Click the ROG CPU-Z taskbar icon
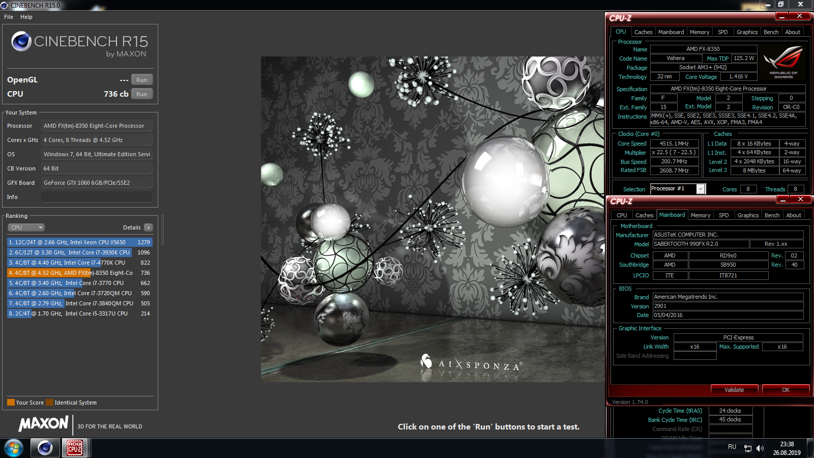Screen dimensions: 814x458 (x=75, y=448)
